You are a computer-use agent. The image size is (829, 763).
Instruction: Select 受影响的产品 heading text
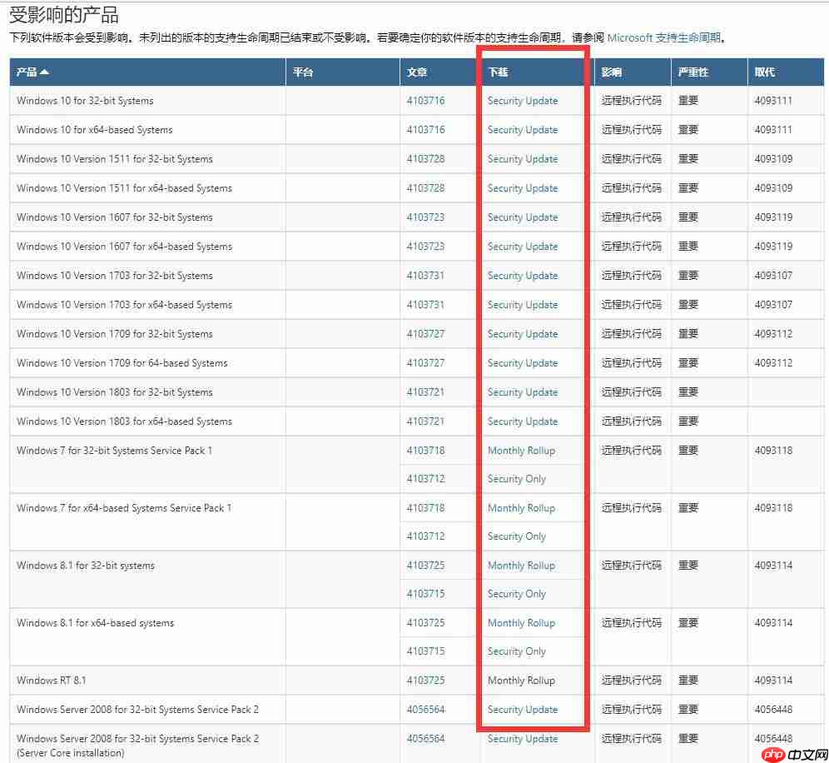[x=63, y=15]
